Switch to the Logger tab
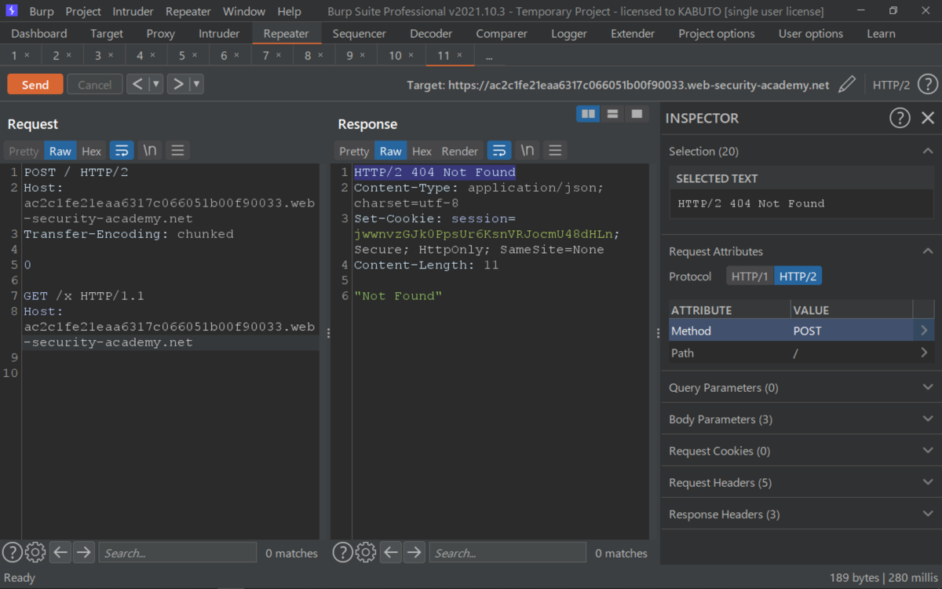The image size is (942, 589). coord(569,34)
